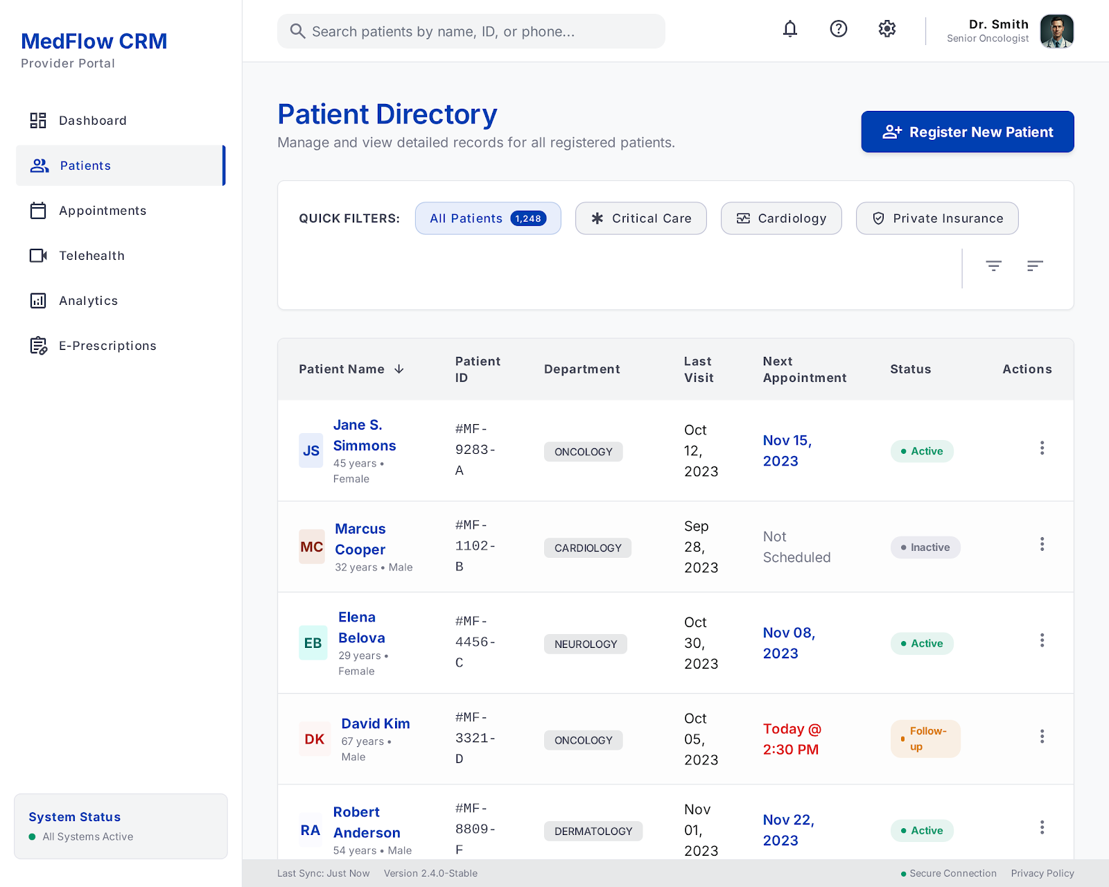This screenshot has width=1109, height=887.
Task: Click the DK avatar initials
Action: pyautogui.click(x=315, y=739)
